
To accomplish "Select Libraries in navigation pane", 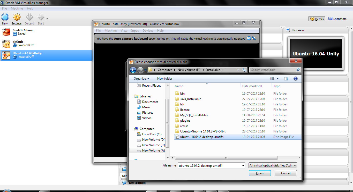I will click(142, 96).
